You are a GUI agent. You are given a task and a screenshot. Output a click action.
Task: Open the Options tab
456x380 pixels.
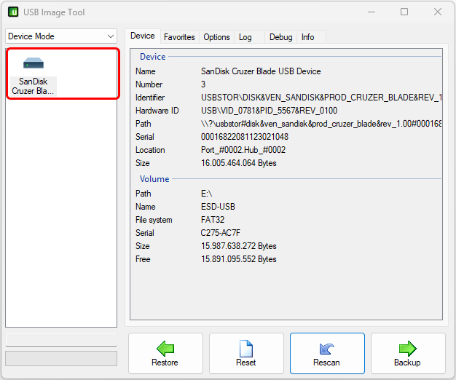(216, 37)
